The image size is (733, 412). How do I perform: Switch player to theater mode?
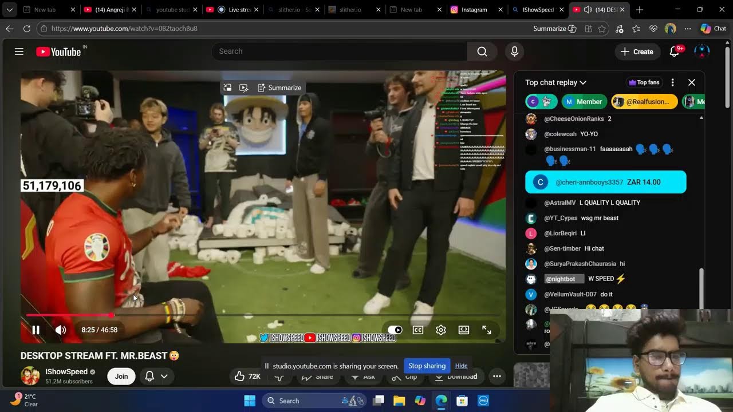tap(464, 330)
